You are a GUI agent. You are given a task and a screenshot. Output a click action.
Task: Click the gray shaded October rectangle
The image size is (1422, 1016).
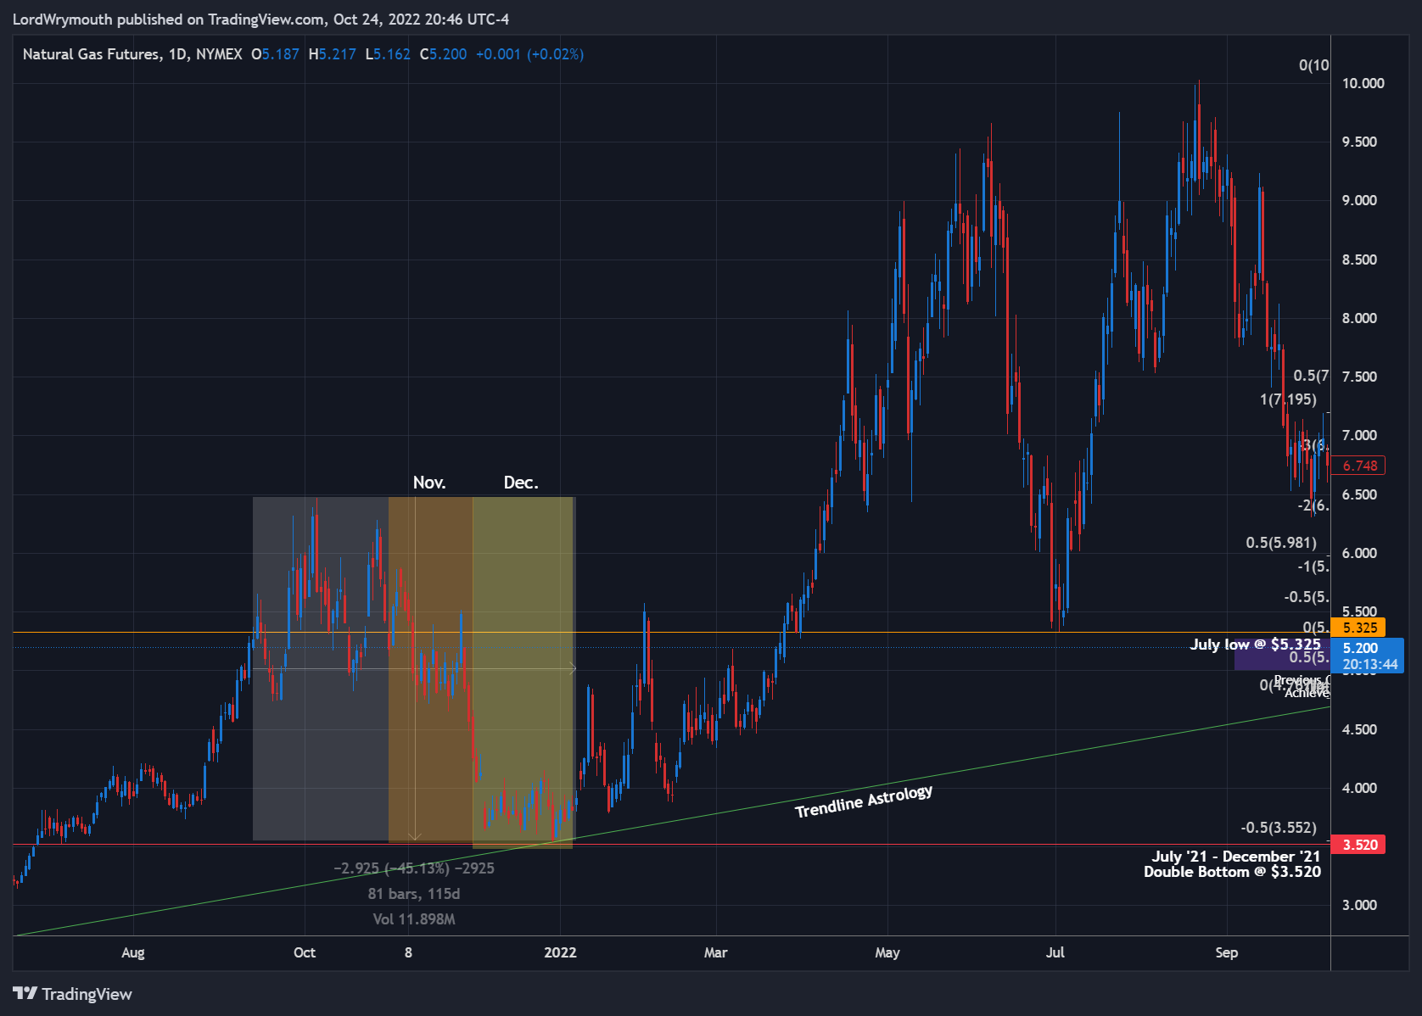tap(321, 668)
